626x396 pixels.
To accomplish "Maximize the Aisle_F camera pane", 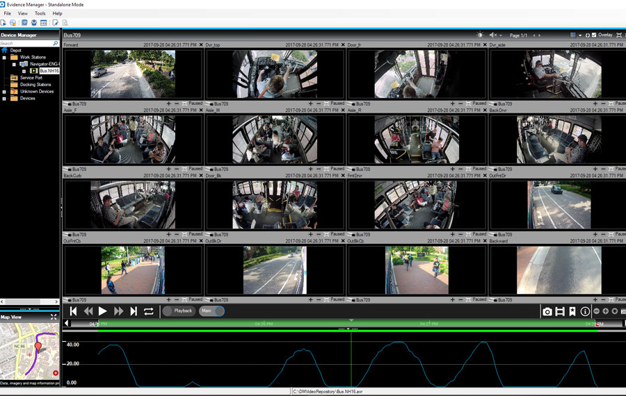I will tap(184, 169).
